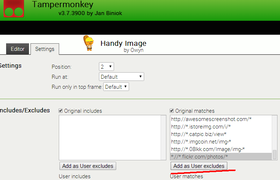Click the Includes/Excludes section heading
Image resolution: width=280 pixels, height=180 pixels.
[x=25, y=110]
